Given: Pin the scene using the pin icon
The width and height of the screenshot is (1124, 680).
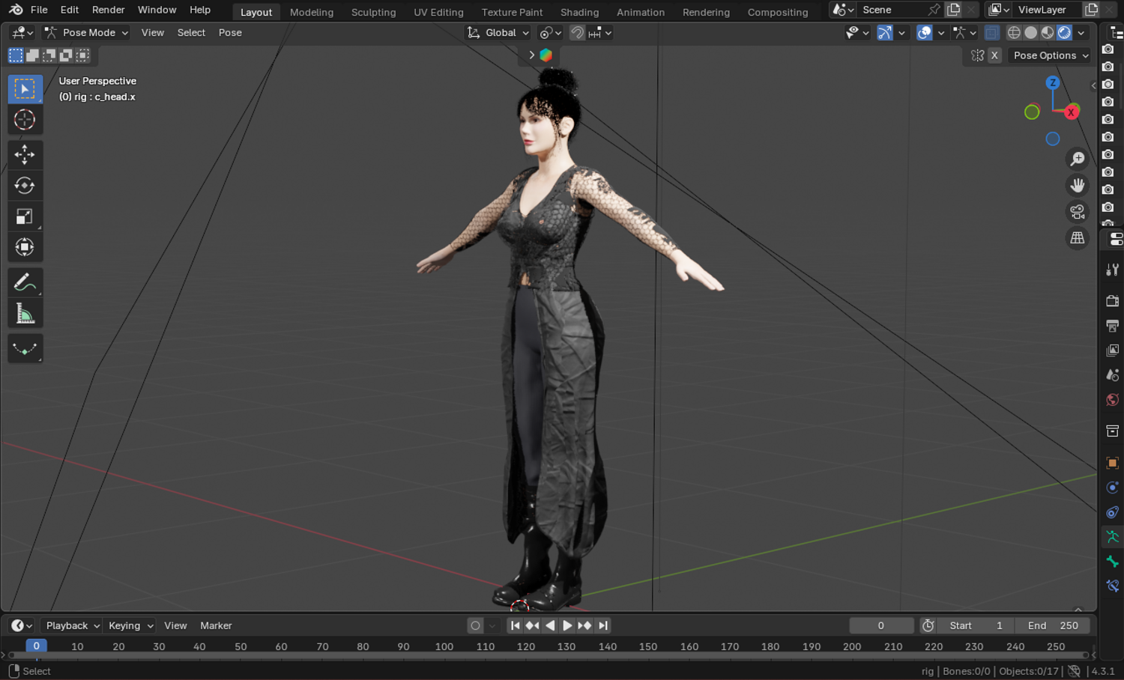Looking at the screenshot, I should [934, 10].
